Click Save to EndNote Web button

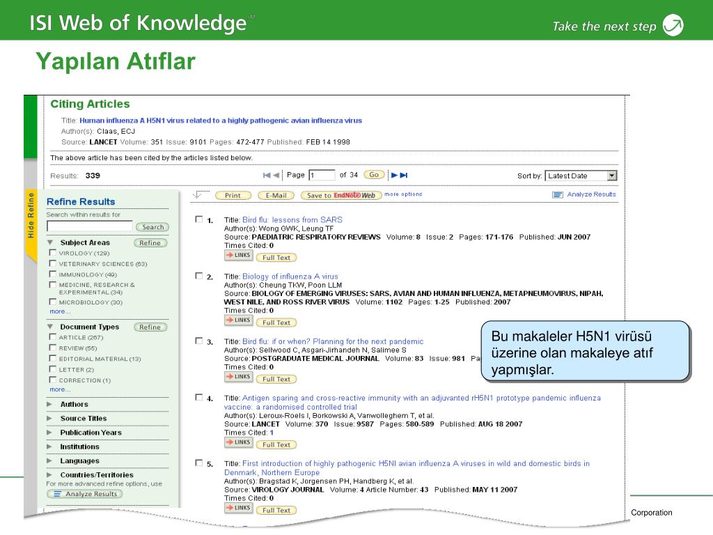pyautogui.click(x=341, y=196)
